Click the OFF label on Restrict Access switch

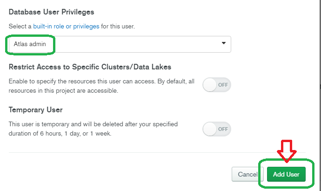pos(223,85)
